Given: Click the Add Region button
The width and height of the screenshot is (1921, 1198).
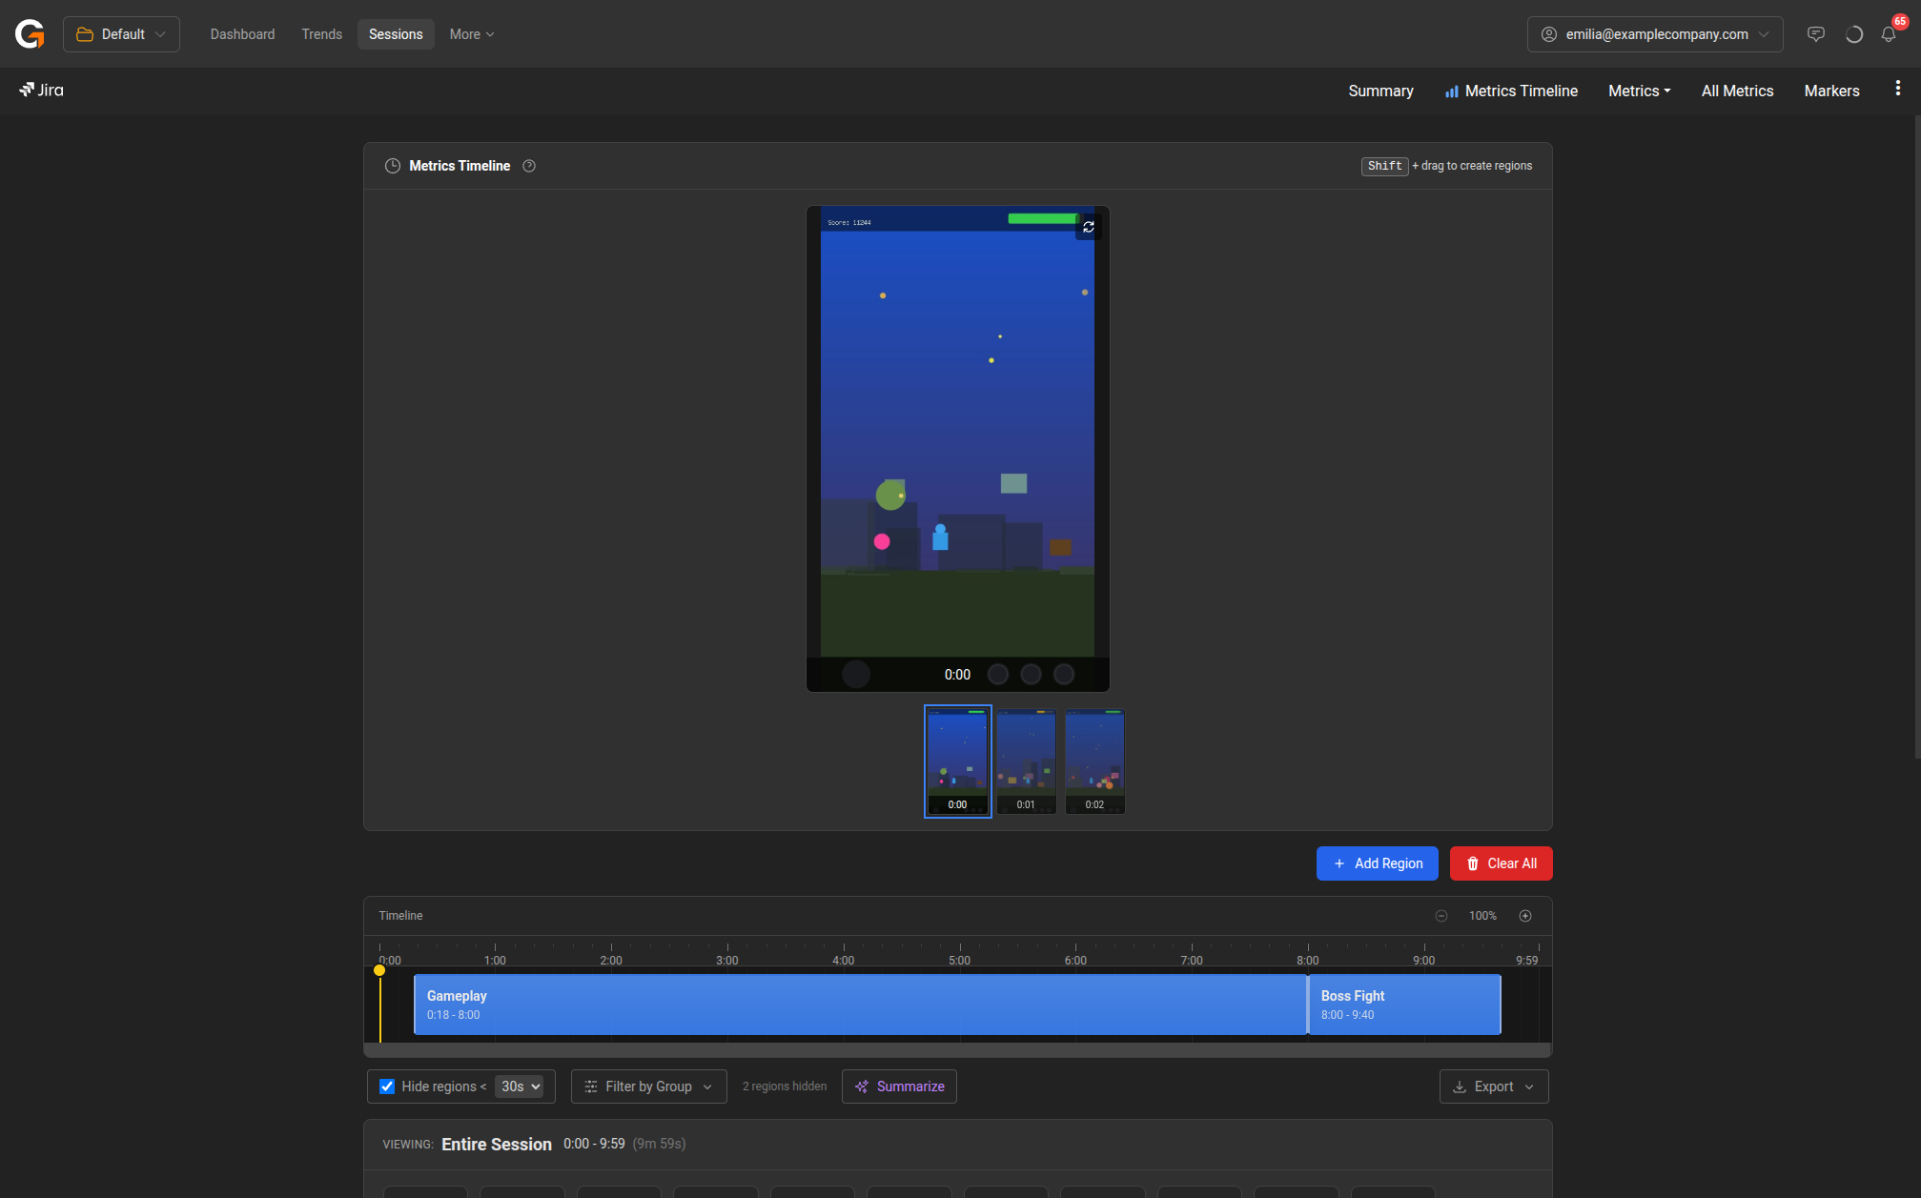Looking at the screenshot, I should [x=1377, y=863].
